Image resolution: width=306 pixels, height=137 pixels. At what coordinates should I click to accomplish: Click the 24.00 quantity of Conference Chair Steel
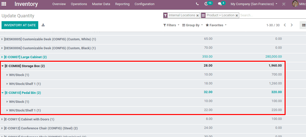click(x=208, y=128)
